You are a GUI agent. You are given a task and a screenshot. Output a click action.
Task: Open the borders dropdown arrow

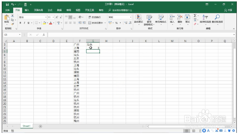pos(40,23)
